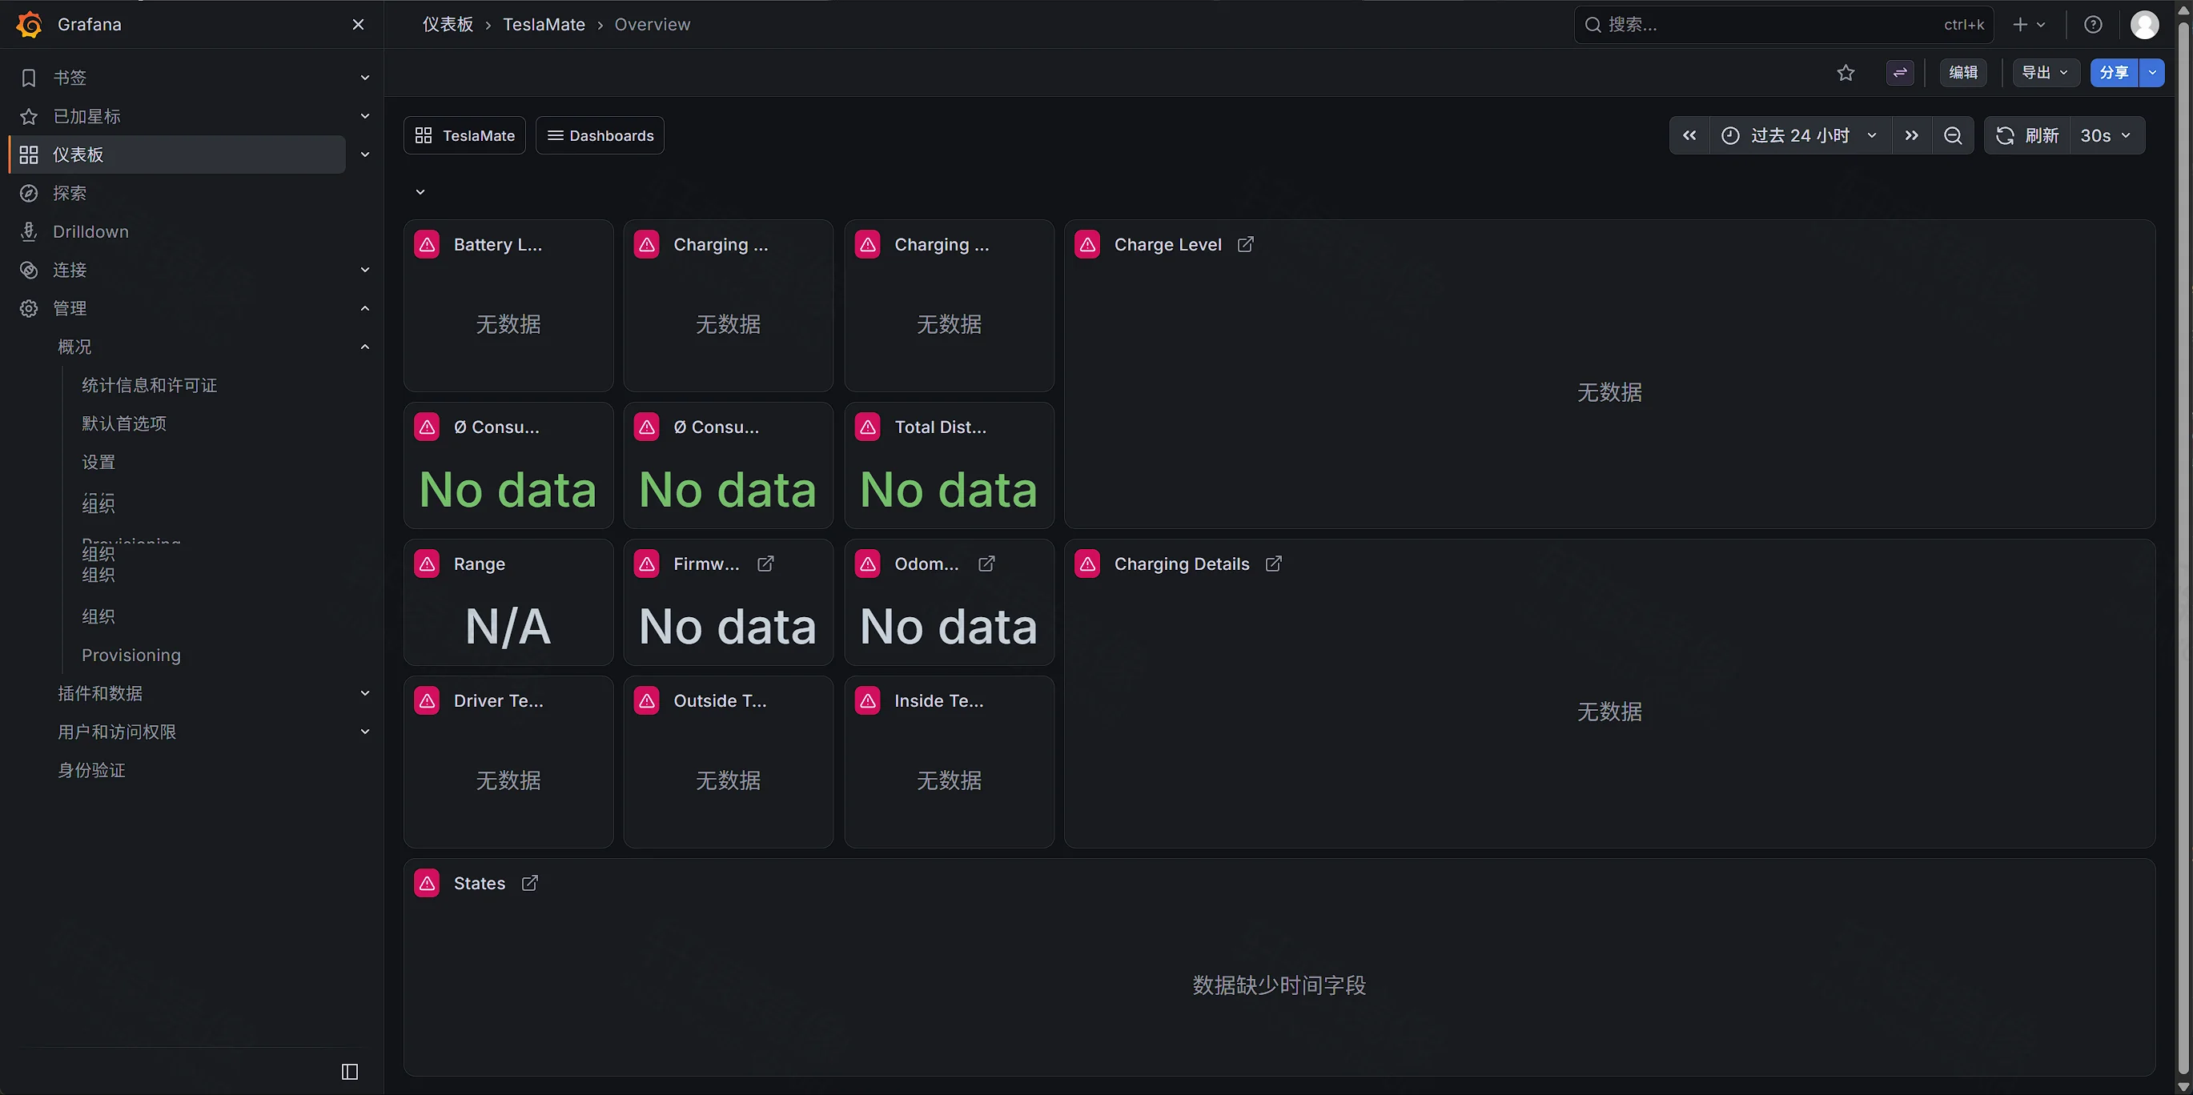Open Drilldown in sidebar
This screenshot has width=2193, height=1095.
pyautogui.click(x=91, y=231)
